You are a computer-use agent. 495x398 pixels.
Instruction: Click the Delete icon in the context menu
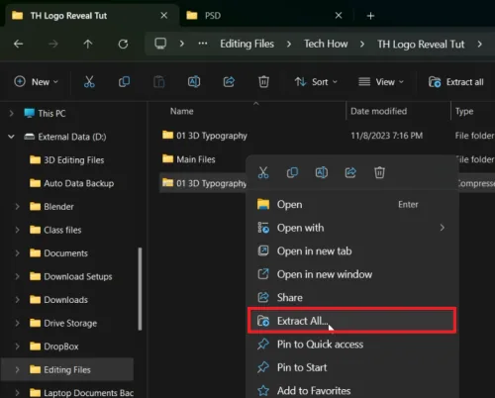coord(379,172)
